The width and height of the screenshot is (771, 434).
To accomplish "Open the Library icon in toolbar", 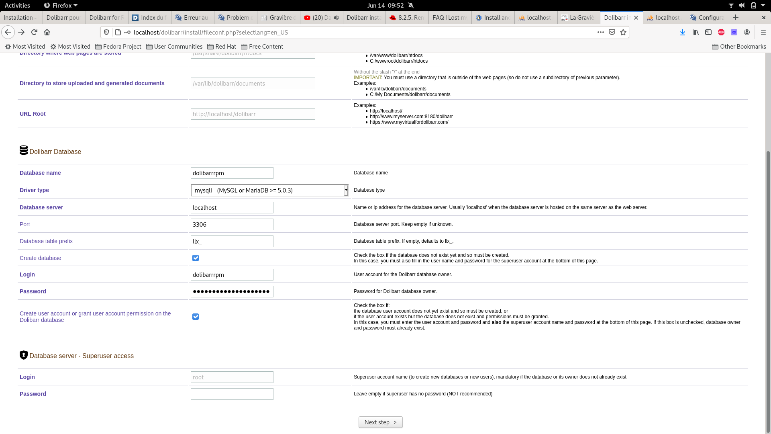I will point(696,32).
